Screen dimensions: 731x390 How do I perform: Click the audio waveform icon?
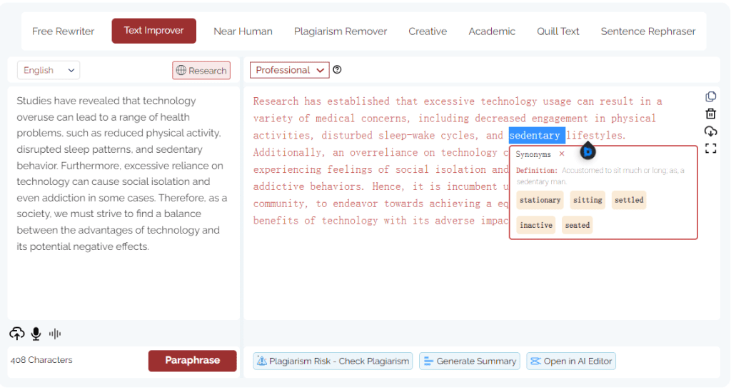pos(55,334)
